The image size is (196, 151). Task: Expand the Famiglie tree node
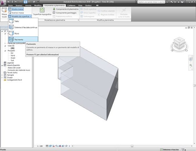point(2,75)
